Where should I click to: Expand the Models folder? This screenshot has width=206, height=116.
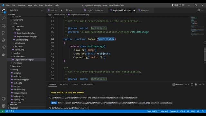(17, 53)
